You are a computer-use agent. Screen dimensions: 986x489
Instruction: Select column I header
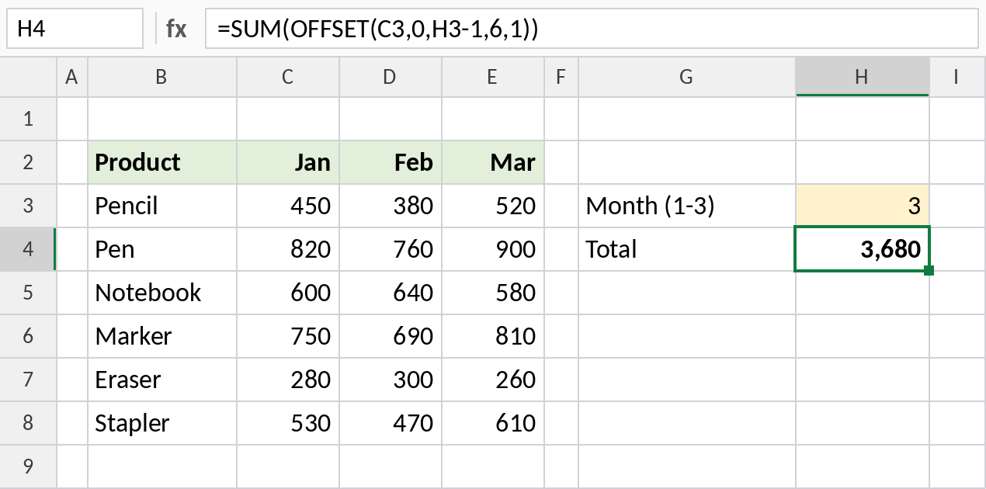pos(957,76)
